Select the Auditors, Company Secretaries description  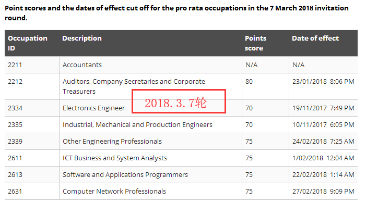[x=134, y=86]
